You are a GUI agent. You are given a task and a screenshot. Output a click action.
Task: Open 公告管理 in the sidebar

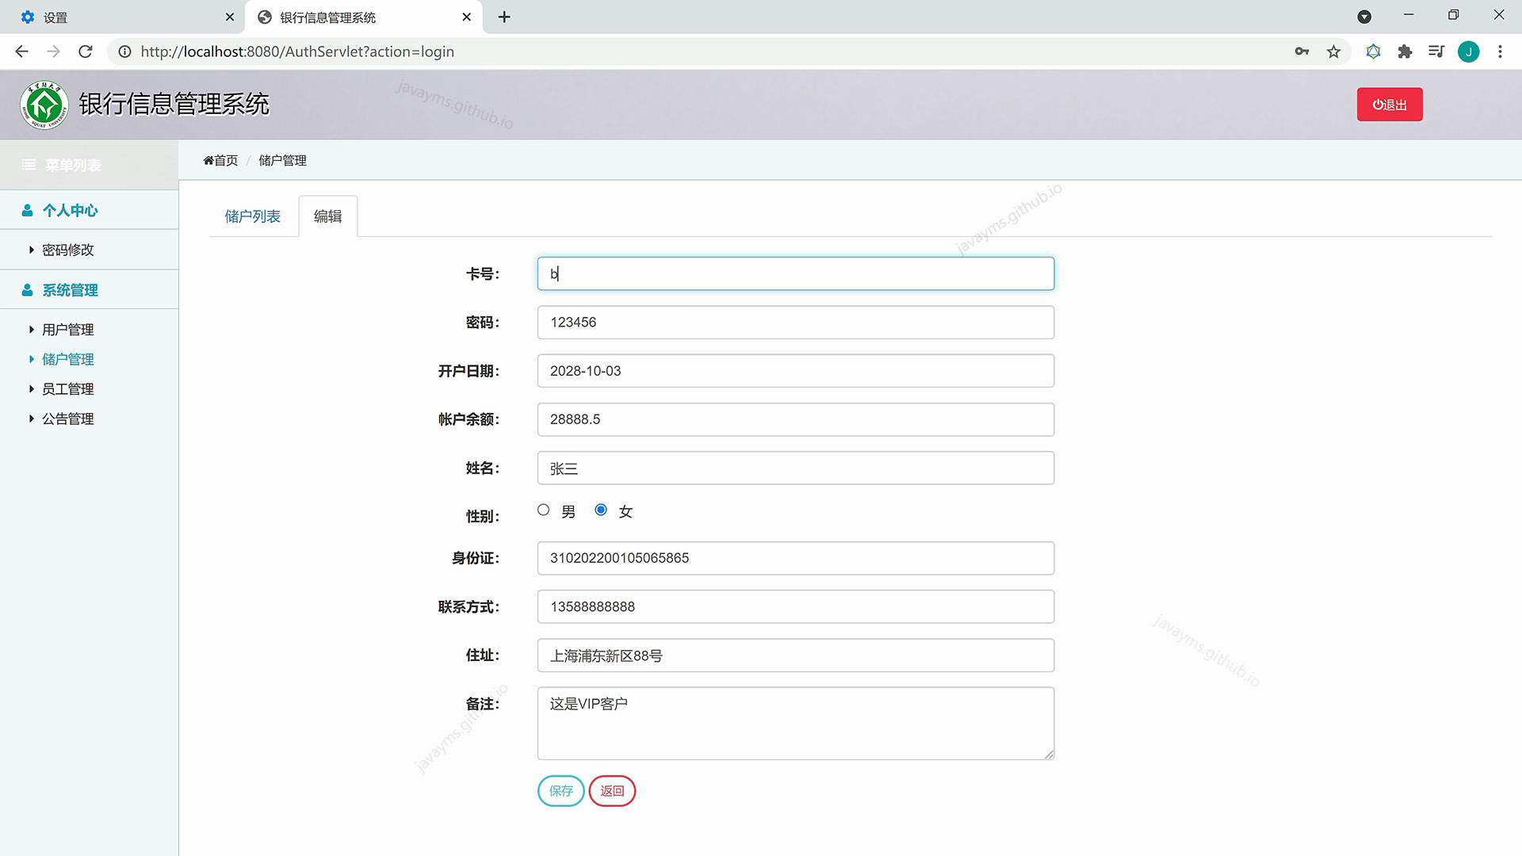(67, 418)
